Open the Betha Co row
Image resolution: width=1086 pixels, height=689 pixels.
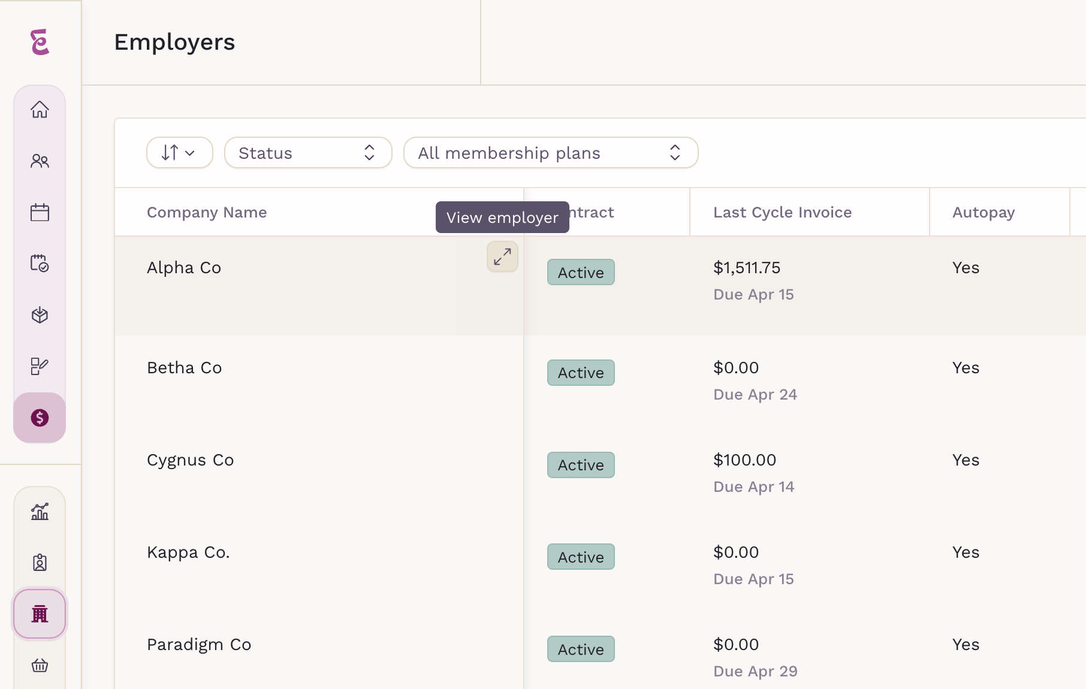(185, 368)
